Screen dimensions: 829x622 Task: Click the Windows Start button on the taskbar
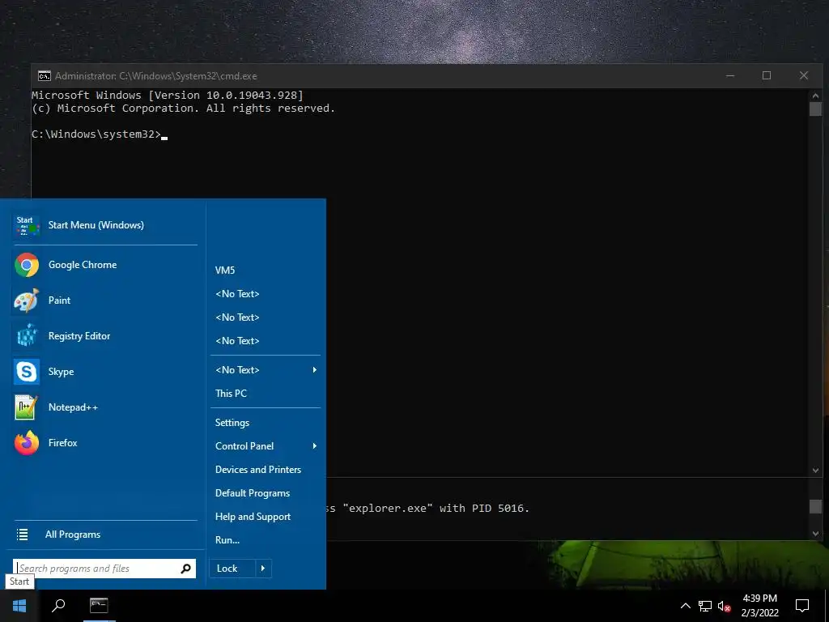pos(19,606)
